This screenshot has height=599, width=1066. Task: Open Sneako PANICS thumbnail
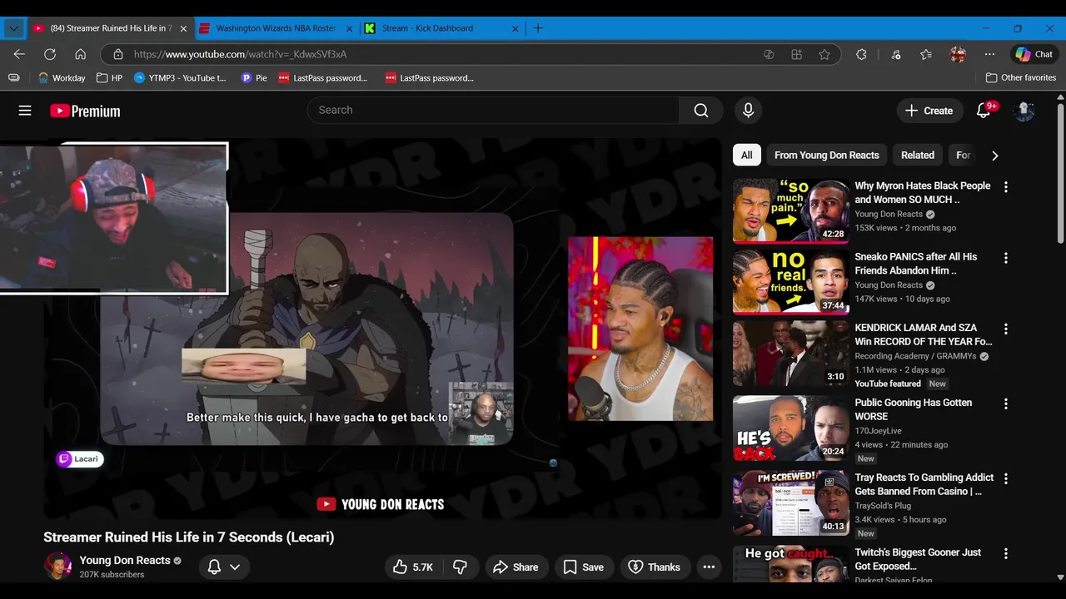click(791, 281)
